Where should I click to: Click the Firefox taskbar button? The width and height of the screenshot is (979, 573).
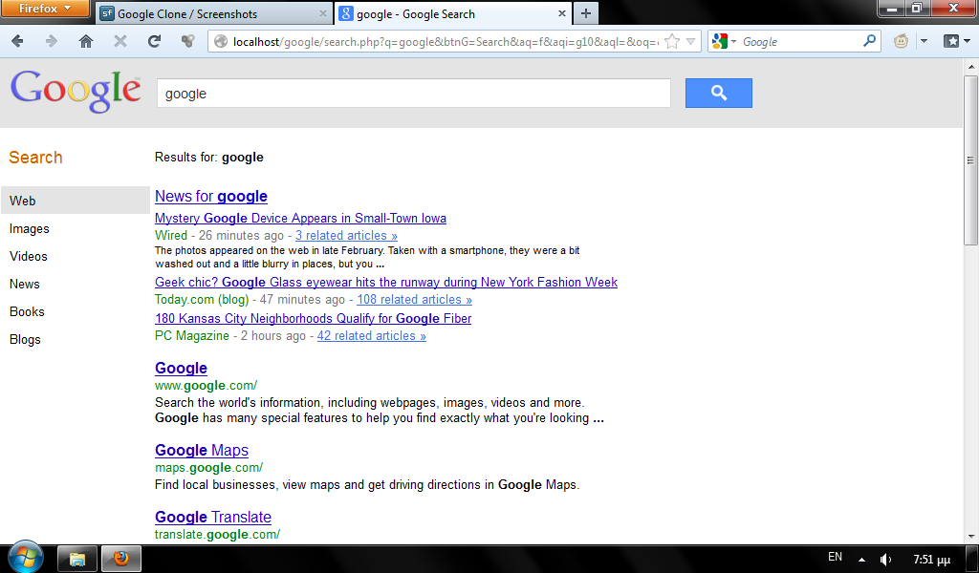click(x=121, y=559)
